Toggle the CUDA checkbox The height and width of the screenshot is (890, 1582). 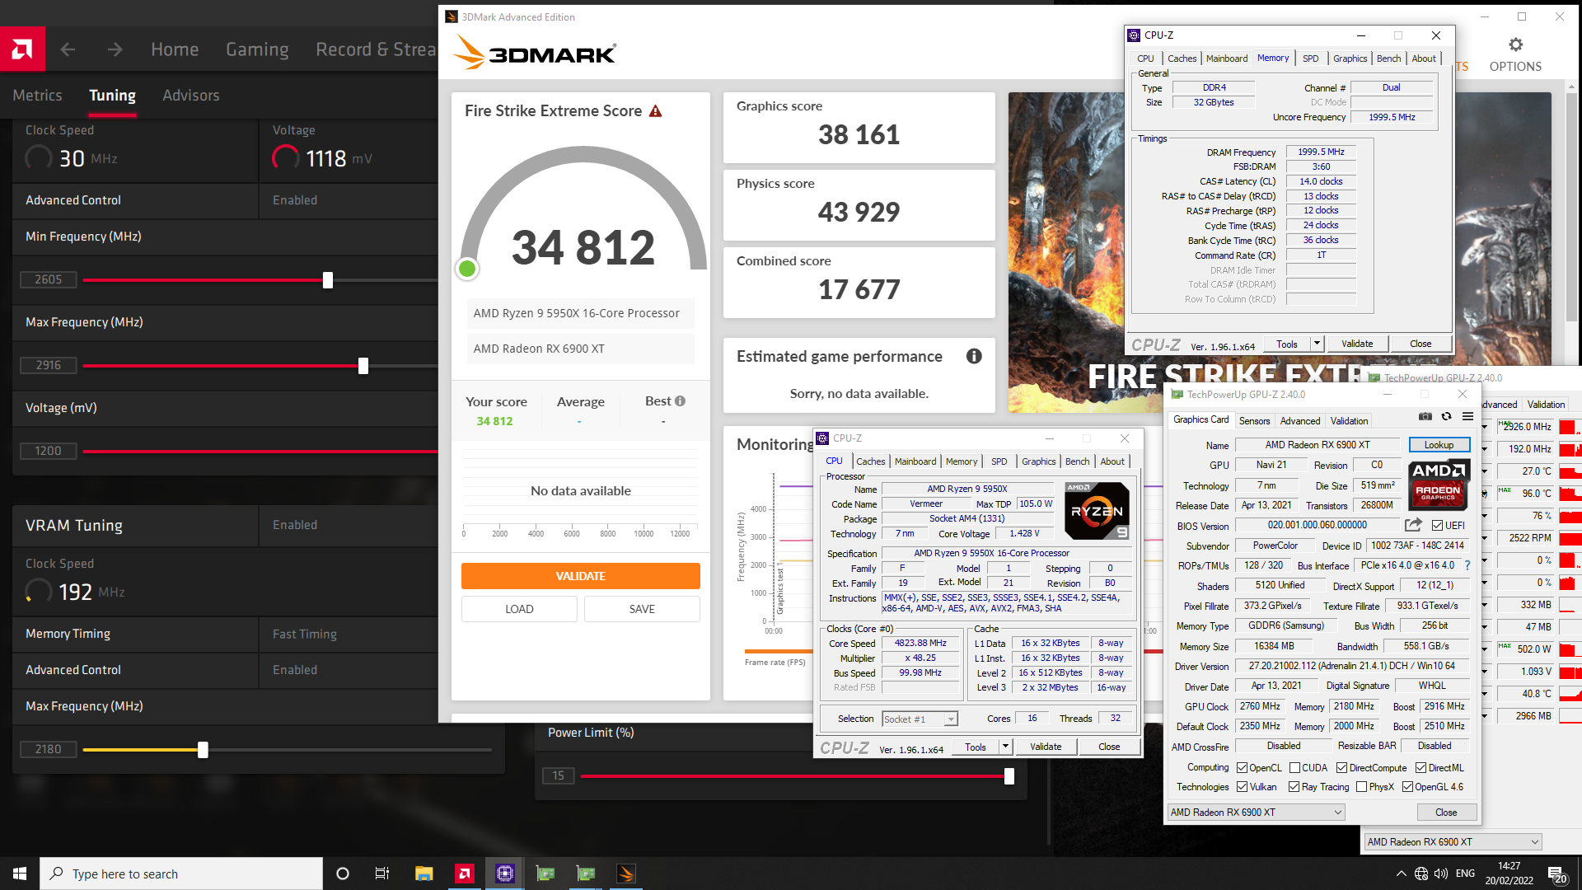point(1294,768)
